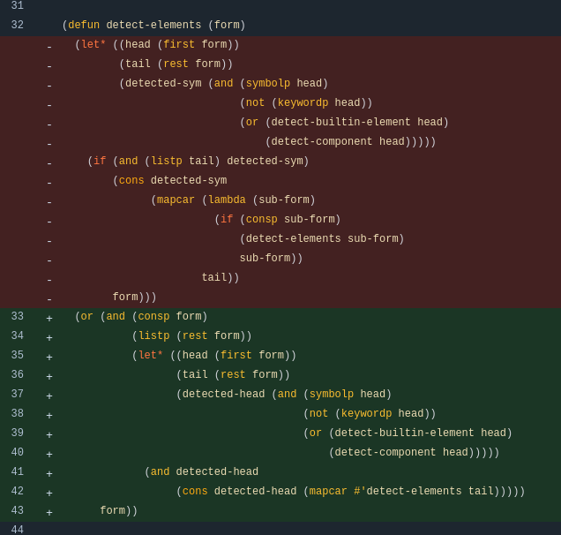Click the function name 'detect-elements' on line 32
This screenshot has width=561, height=535.
153,26
